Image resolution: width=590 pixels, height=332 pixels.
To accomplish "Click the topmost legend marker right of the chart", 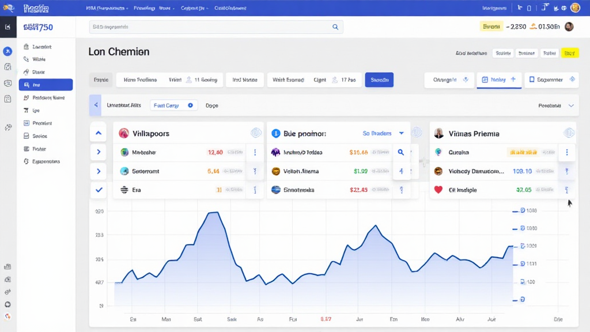I will tap(522, 211).
